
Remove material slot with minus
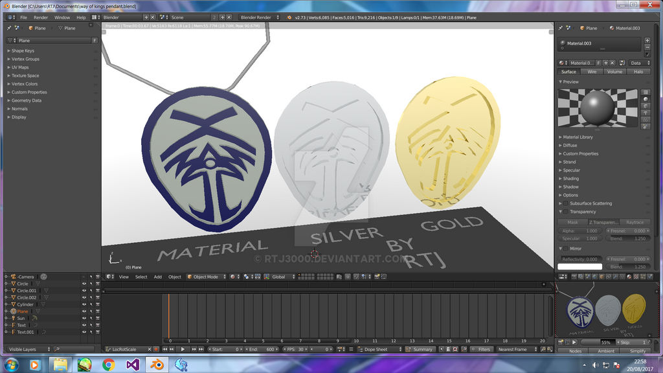tap(647, 47)
